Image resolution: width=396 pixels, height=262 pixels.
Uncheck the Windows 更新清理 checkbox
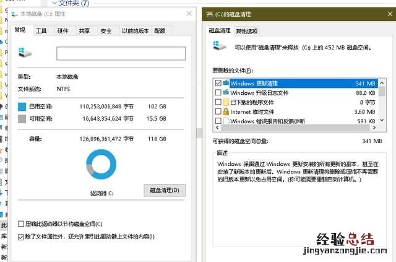218,83
